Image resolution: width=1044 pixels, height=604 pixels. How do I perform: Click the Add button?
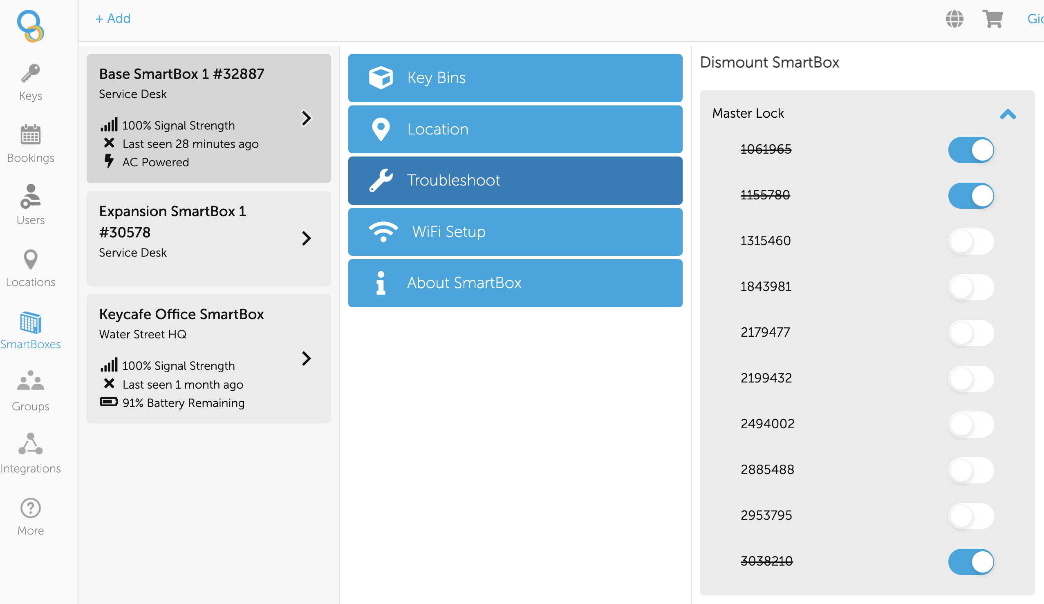pyautogui.click(x=113, y=19)
